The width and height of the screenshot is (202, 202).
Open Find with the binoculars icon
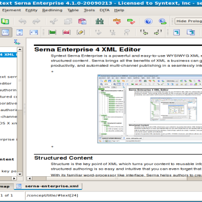(99, 21)
